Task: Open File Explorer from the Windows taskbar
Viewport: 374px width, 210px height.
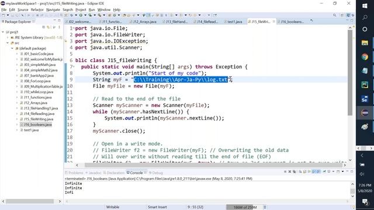Action: tap(365, 43)
